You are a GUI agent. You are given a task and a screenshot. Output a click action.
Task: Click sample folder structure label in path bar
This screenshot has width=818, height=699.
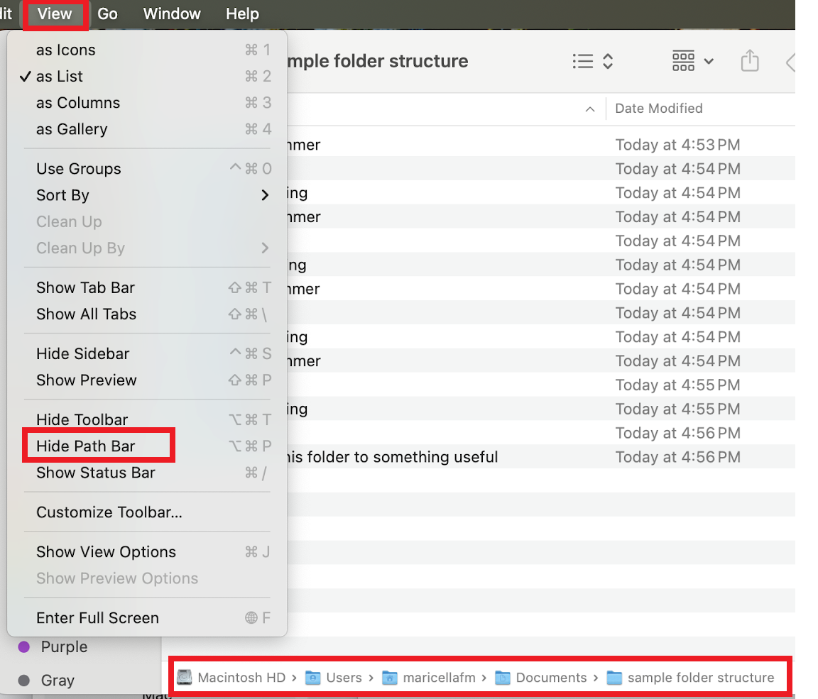(701, 678)
